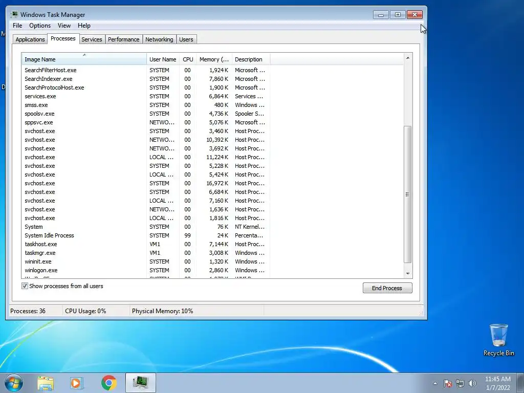Image resolution: width=524 pixels, height=393 pixels.
Task: Open the Networking tab
Action: pos(159,39)
